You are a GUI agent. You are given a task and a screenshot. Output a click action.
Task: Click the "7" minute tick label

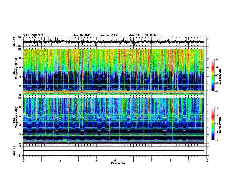(152, 161)
